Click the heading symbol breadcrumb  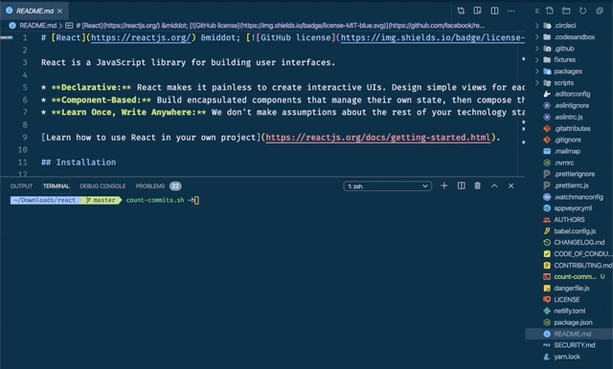tap(276, 26)
